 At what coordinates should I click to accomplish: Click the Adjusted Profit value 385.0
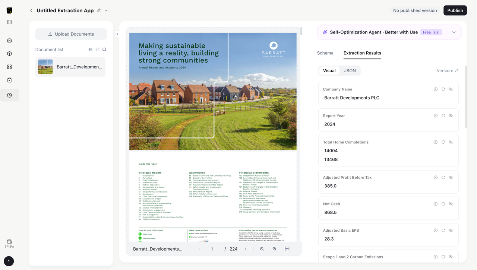[331, 186]
